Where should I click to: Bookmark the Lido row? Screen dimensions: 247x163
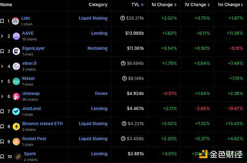[x=2, y=21]
